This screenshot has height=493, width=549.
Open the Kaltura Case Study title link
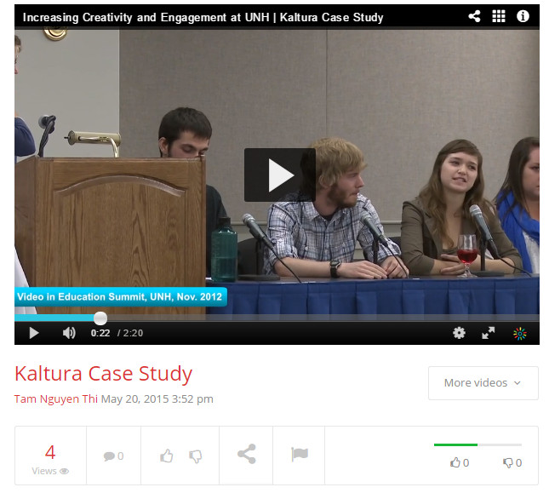point(103,373)
